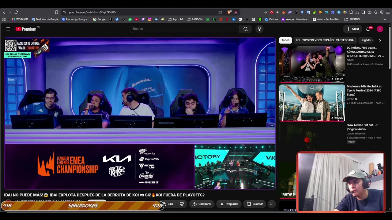
Task: Click the Preguntar button
Action: (x=229, y=204)
